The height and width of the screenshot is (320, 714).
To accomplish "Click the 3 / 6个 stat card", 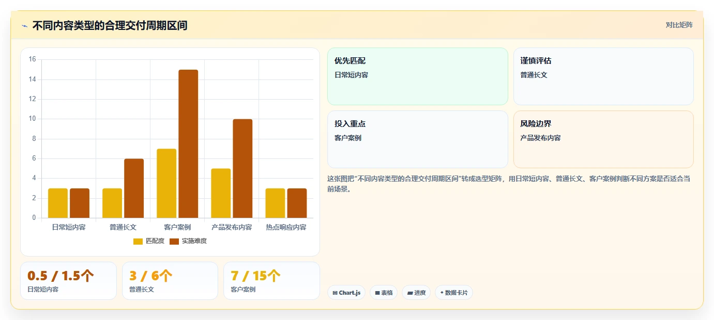I will pyautogui.click(x=170, y=281).
